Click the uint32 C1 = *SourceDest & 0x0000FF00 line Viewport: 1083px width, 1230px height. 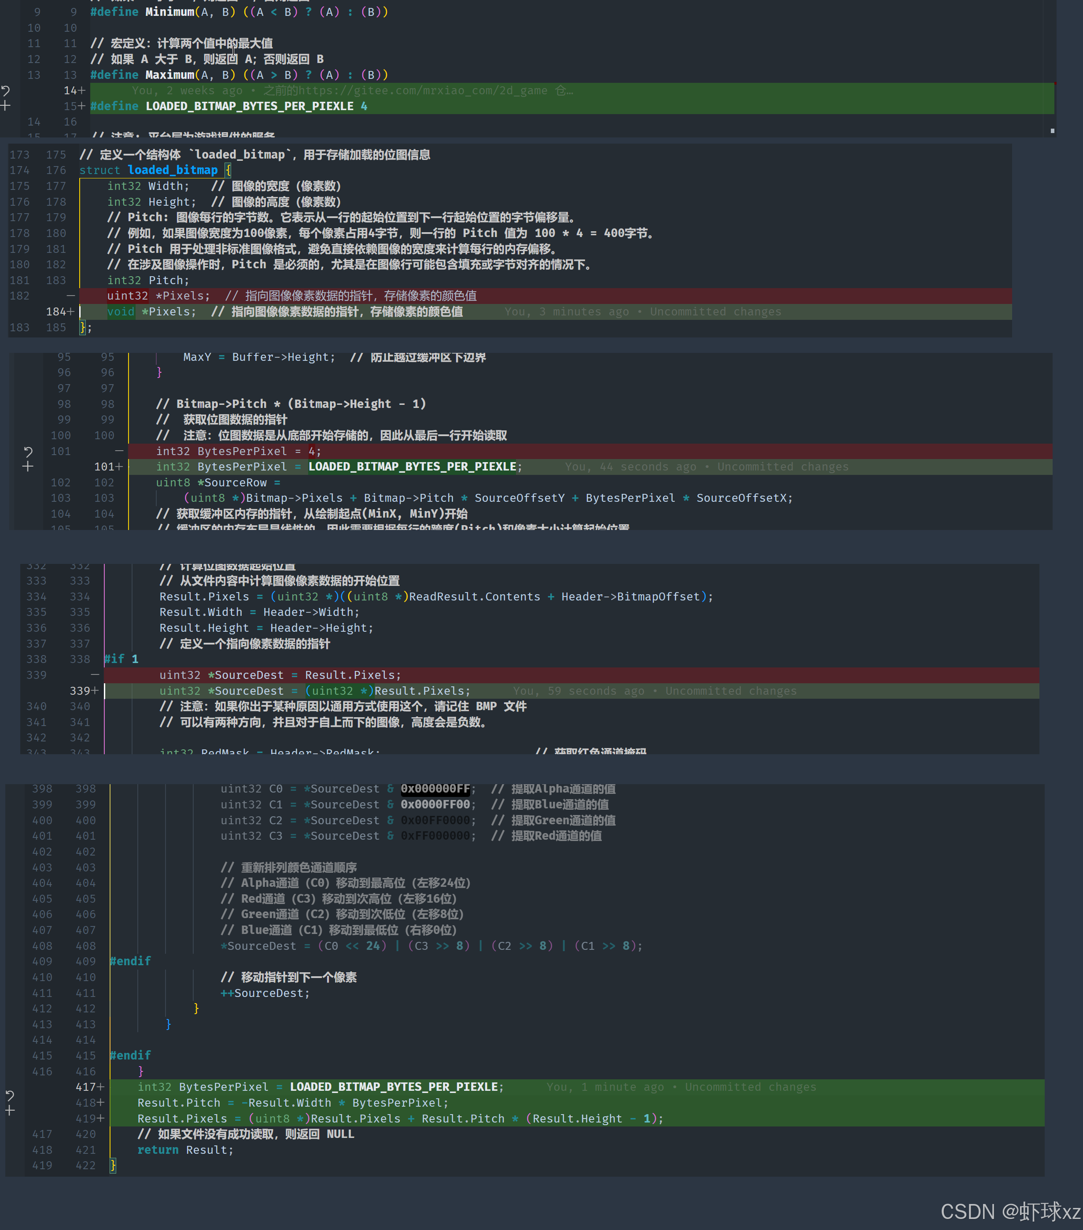point(348,804)
